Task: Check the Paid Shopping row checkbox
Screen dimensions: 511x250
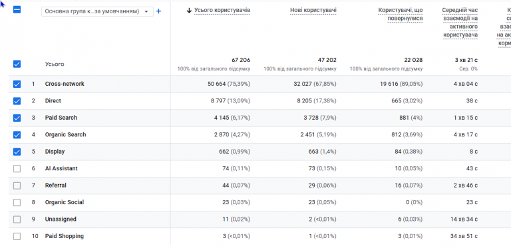Action: pyautogui.click(x=17, y=236)
